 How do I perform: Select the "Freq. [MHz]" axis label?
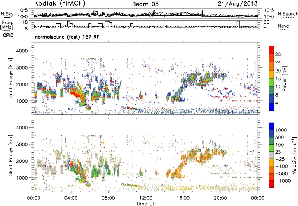click(7, 25)
